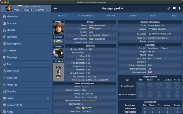Click Master group champion trophy
The image size is (183, 114).
[150, 86]
